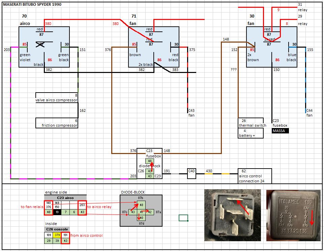Select the C23 airco header cell
The width and height of the screenshot is (324, 251).
click(x=65, y=198)
